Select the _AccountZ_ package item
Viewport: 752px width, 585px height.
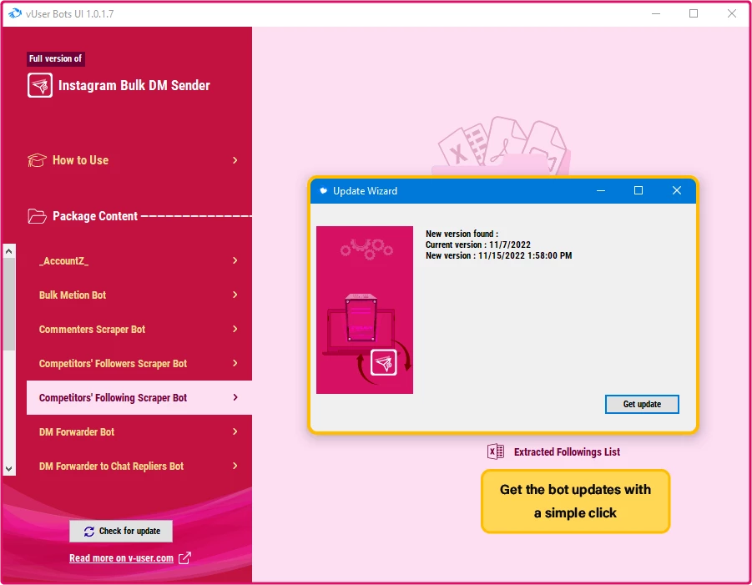(x=139, y=260)
